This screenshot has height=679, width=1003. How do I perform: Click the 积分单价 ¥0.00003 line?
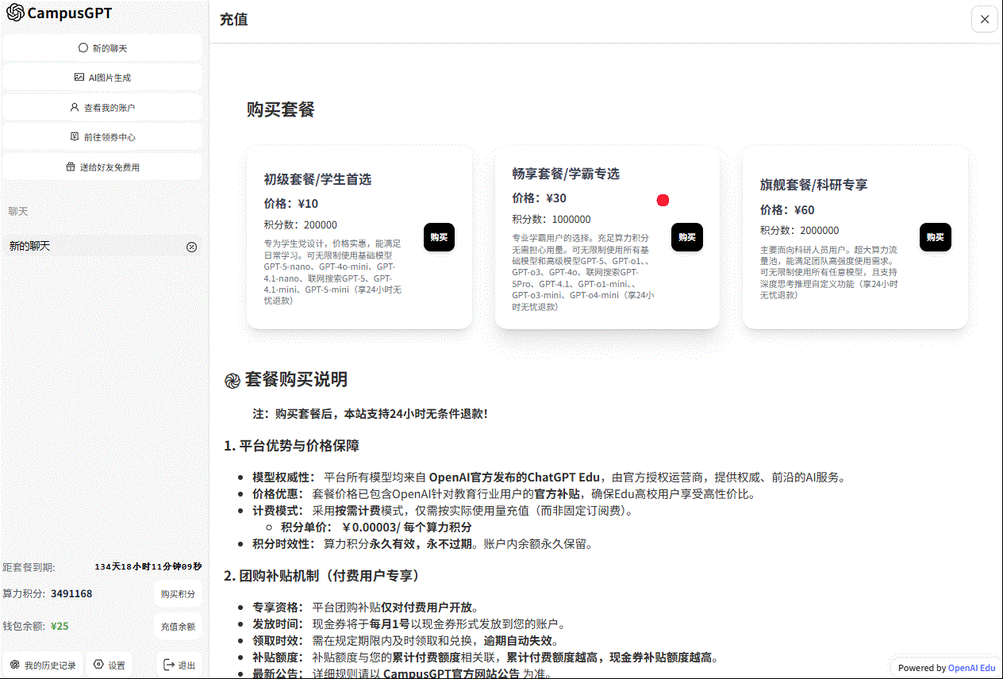377,527
